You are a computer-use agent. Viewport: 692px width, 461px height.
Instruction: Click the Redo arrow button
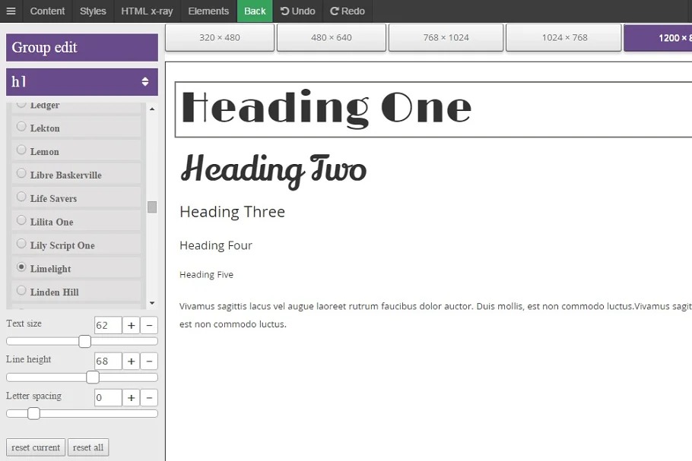348,11
